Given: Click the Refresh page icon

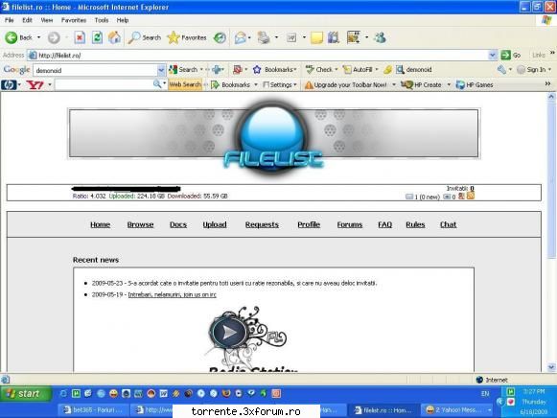Looking at the screenshot, I should click(x=97, y=37).
